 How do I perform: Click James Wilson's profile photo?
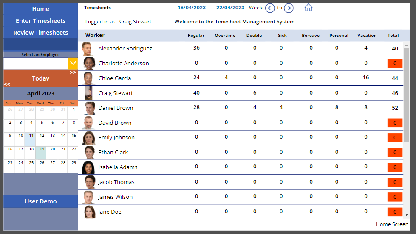coord(88,197)
